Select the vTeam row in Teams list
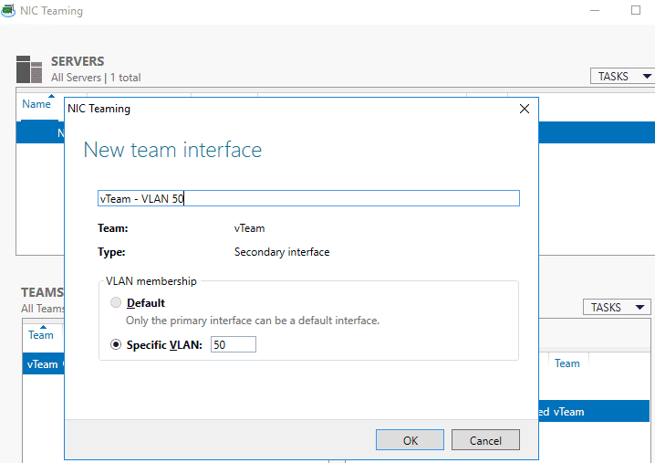This screenshot has height=463, width=655. pos(44,363)
